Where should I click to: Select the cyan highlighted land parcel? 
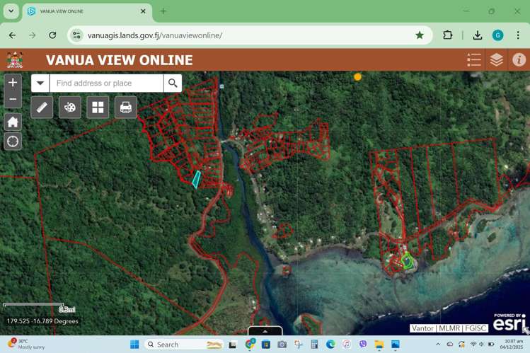click(196, 179)
